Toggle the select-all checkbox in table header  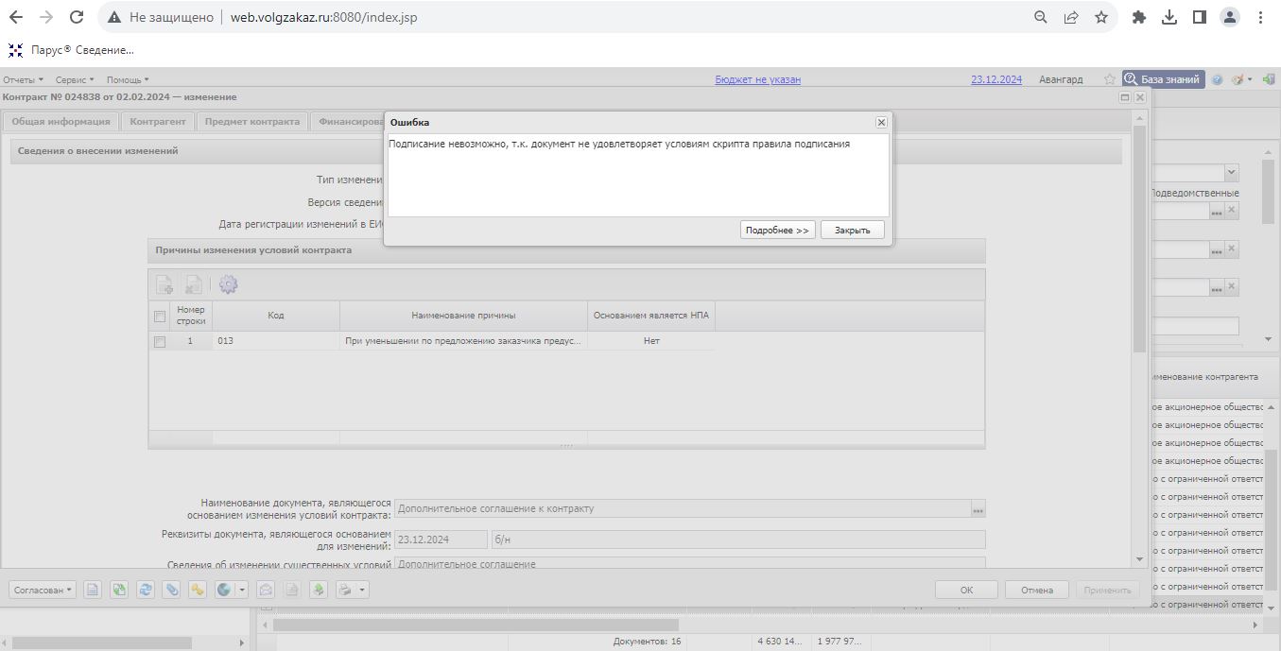160,317
